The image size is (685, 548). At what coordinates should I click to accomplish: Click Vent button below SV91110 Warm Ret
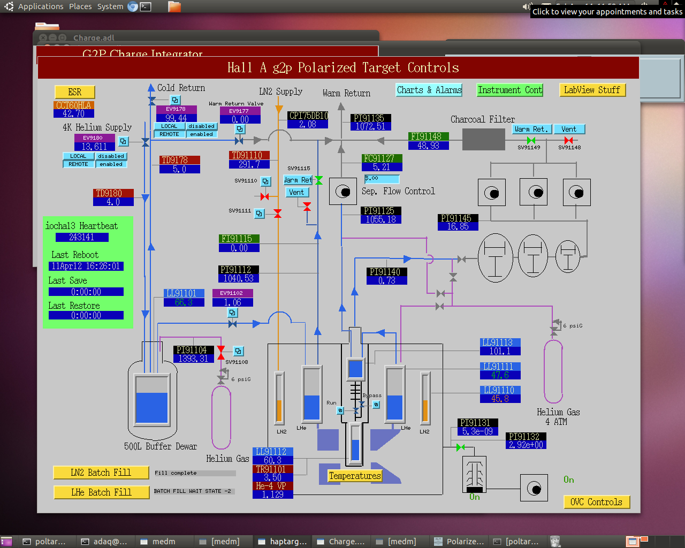[297, 193]
